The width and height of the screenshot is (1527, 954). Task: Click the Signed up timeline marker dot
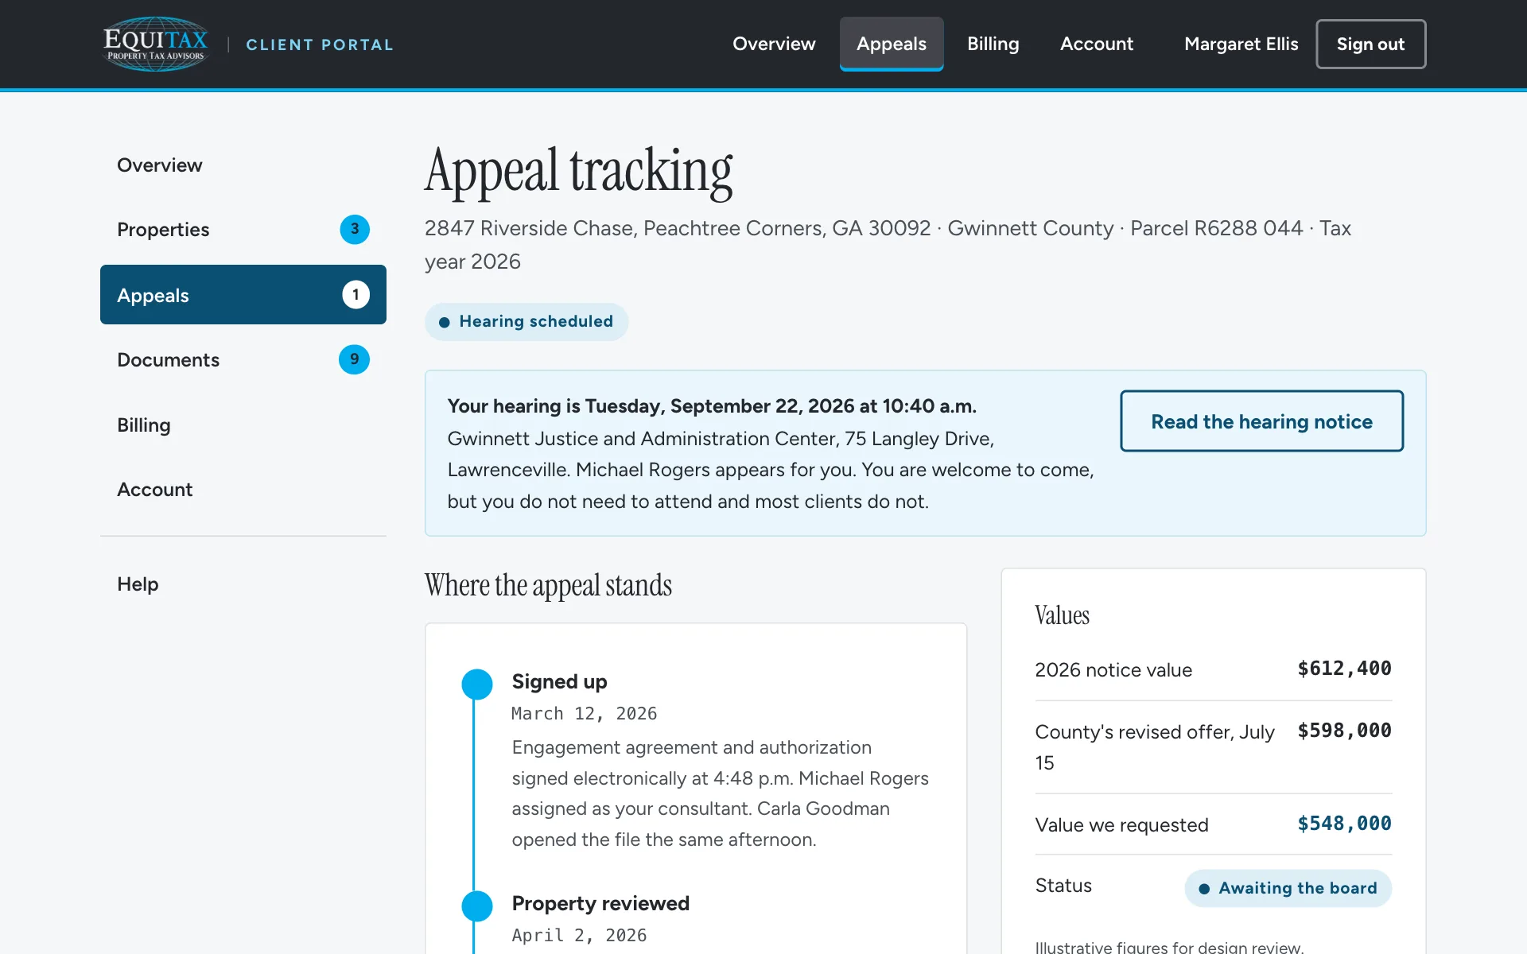pyautogui.click(x=477, y=684)
